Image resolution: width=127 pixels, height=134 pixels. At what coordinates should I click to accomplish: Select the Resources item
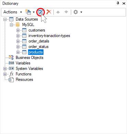pyautogui.click(x=24, y=80)
